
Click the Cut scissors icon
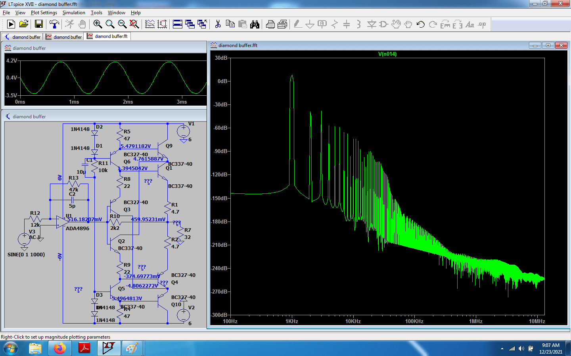point(218,25)
